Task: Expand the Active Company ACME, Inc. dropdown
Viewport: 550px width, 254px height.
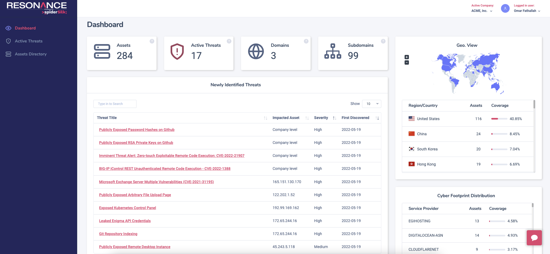Action: point(482,11)
